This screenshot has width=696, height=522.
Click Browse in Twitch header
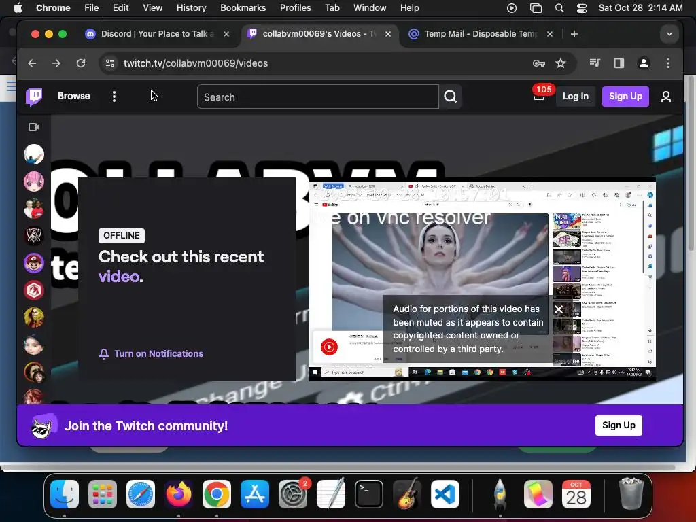coord(73,97)
